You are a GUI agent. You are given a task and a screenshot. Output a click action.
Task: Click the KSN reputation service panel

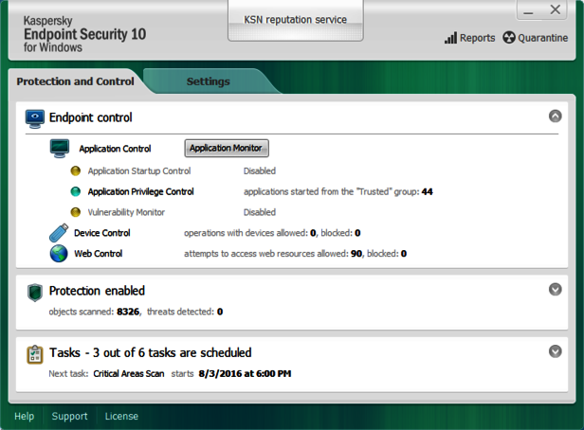click(x=295, y=20)
